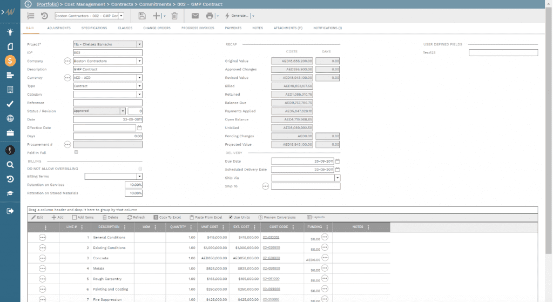The height and width of the screenshot is (302, 553).
Task: Expand the Status dropdown arrow
Action: [x=123, y=111]
